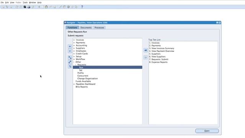Image resolution: width=245 pixels, height=138 pixels.
Task: Switch to the Processes tab
Action: tap(99, 28)
